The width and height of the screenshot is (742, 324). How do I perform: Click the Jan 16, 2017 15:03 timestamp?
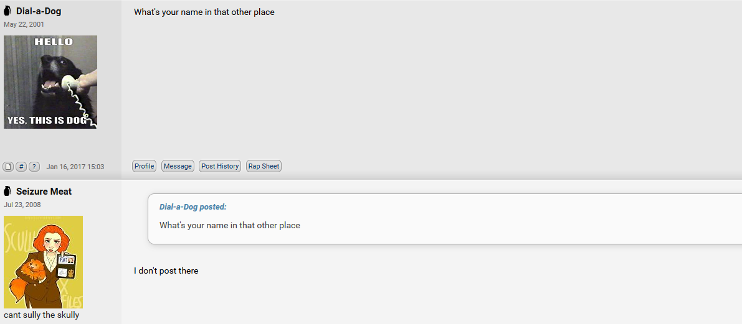click(x=75, y=167)
